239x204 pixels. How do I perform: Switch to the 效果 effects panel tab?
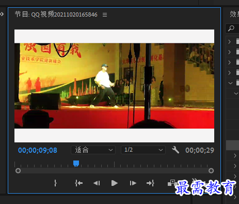[234, 14]
